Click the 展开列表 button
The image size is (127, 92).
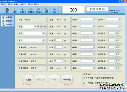[x=67, y=80]
